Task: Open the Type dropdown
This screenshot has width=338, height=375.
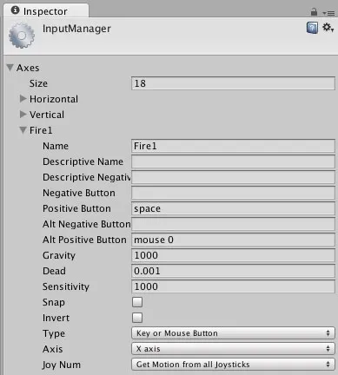Action: [233, 333]
